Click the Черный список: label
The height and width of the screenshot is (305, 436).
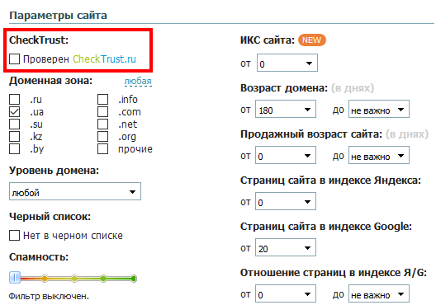coord(50,217)
